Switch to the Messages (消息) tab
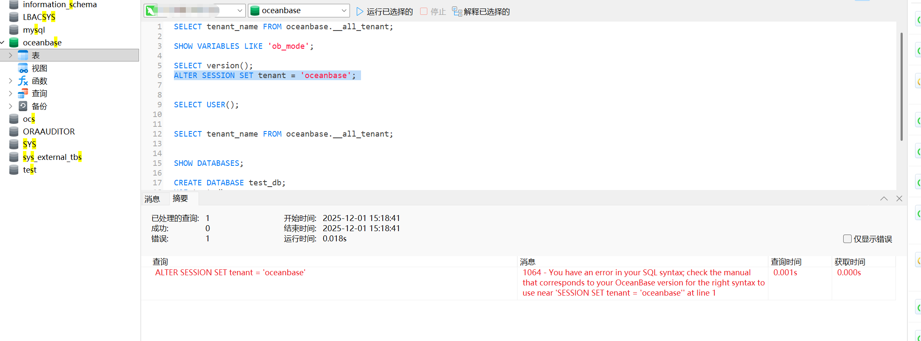The width and height of the screenshot is (921, 341). click(x=152, y=199)
